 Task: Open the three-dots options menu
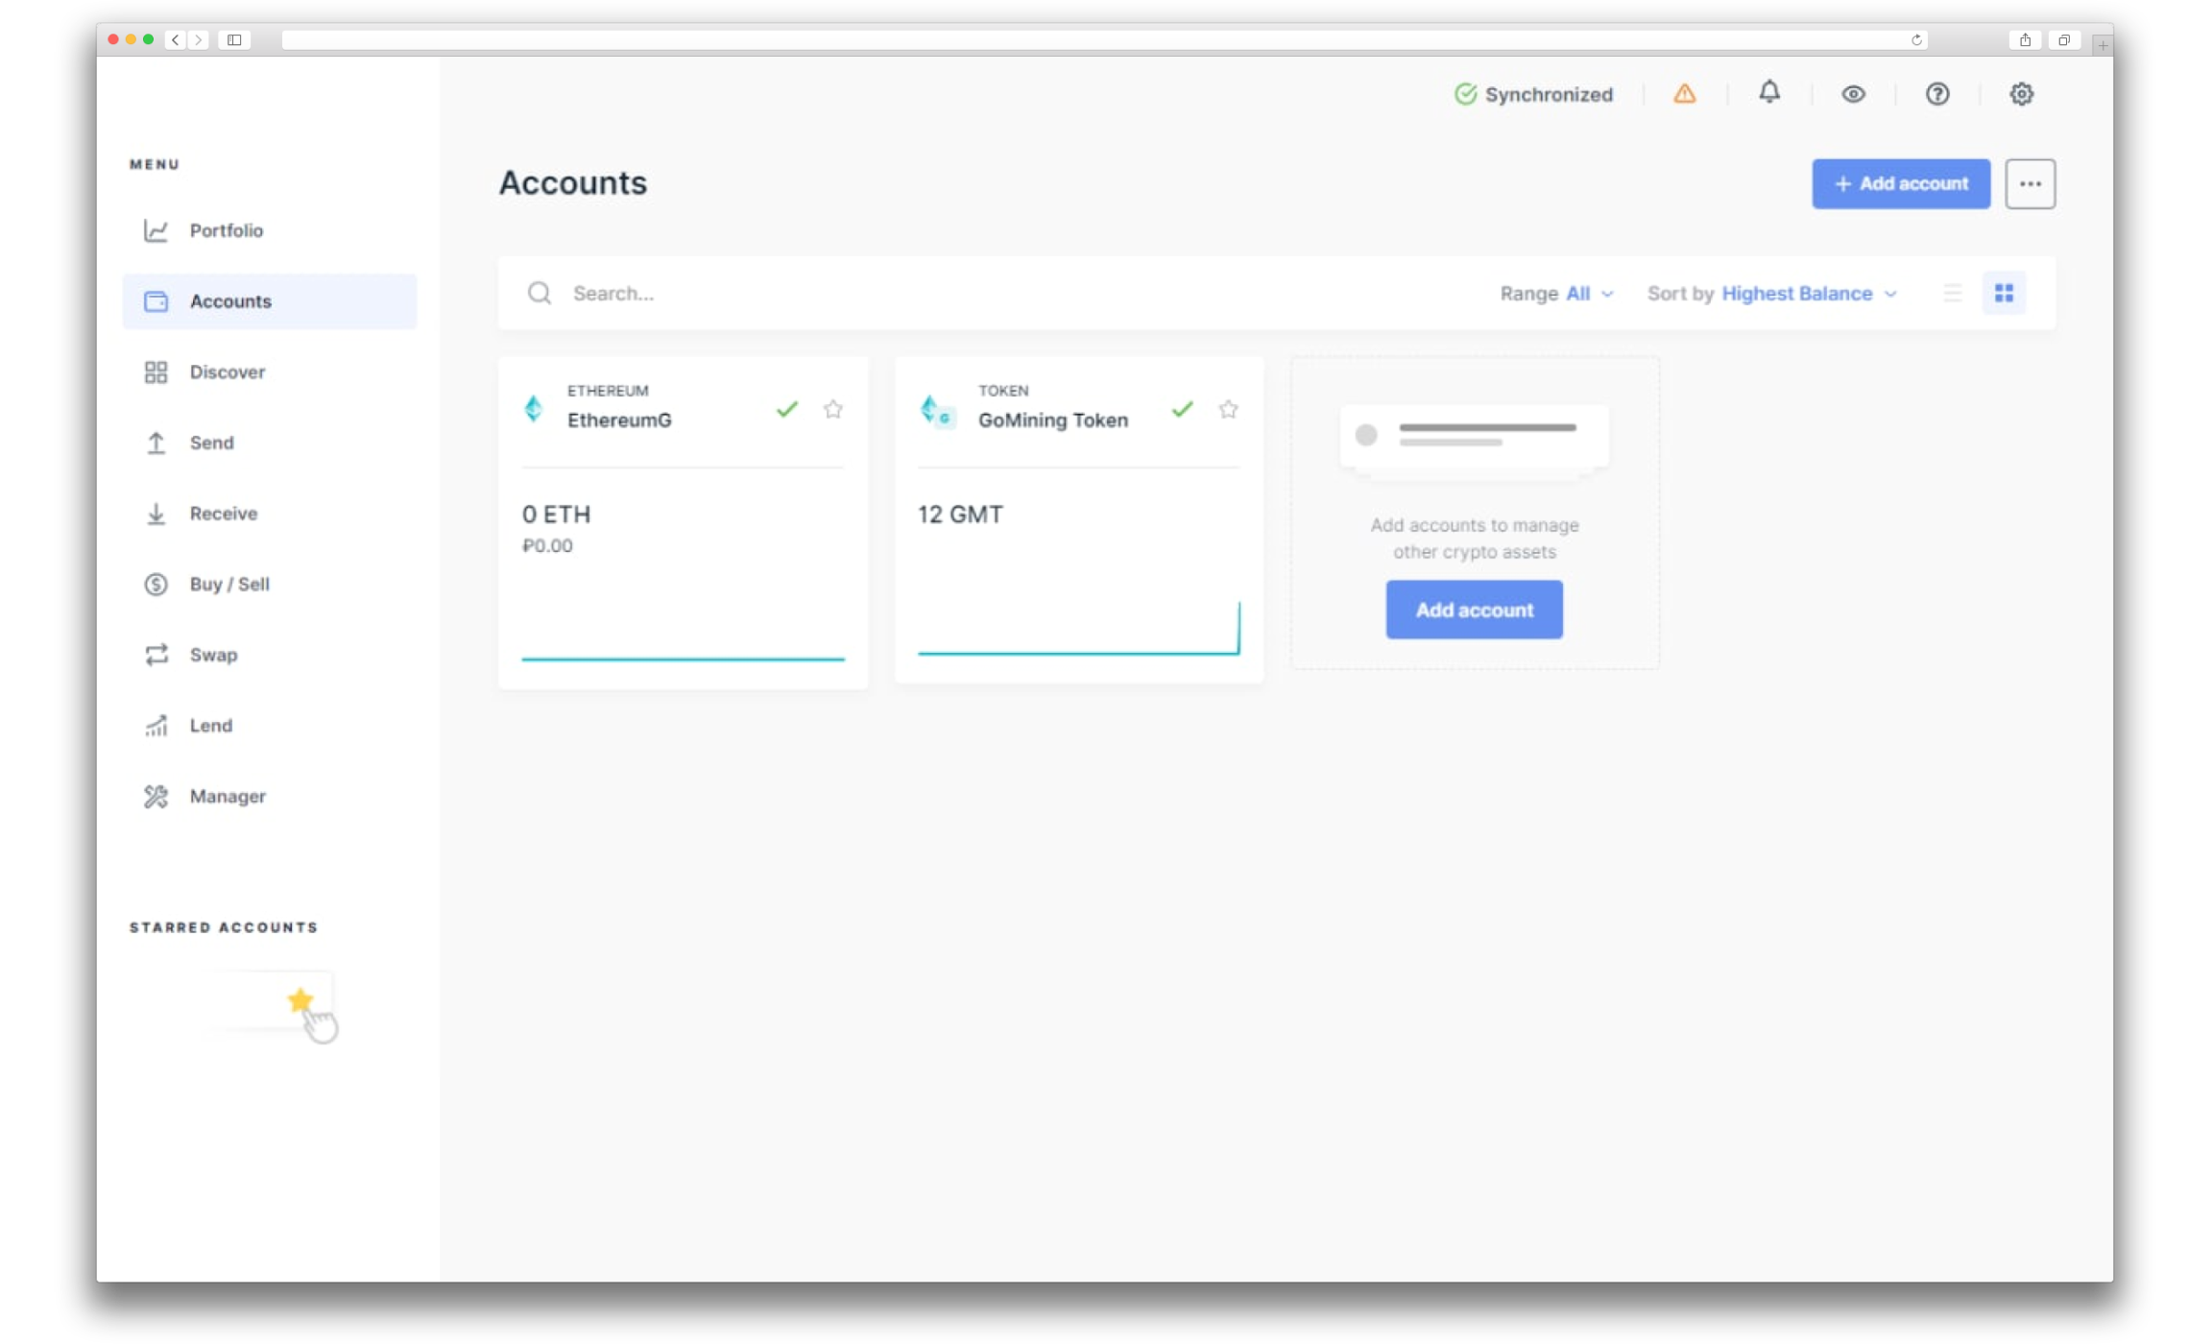coord(2030,183)
